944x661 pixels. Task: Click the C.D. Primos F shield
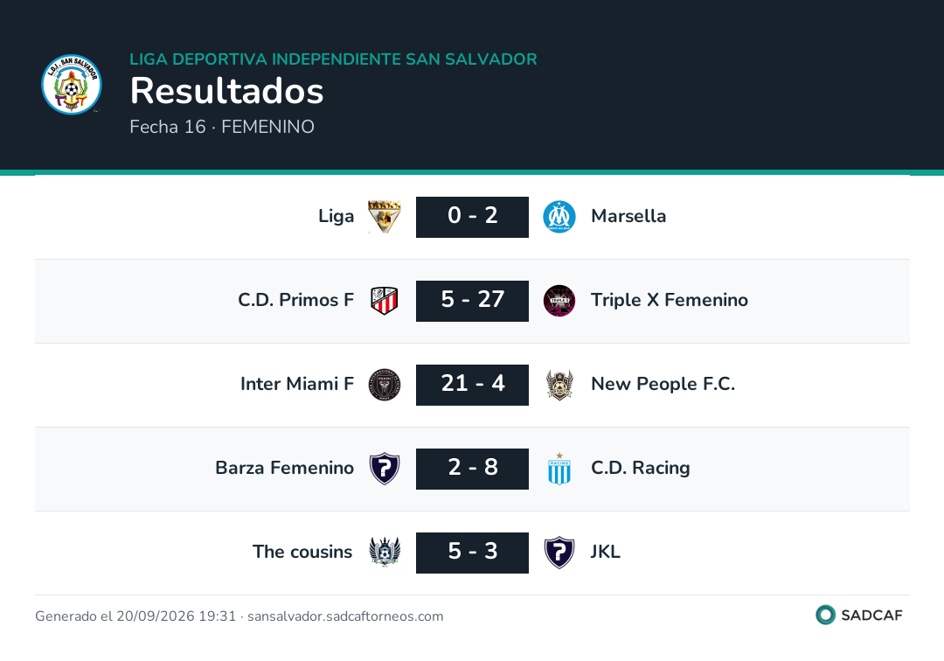point(384,301)
